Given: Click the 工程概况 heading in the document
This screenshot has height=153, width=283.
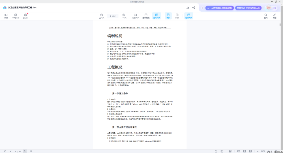Looking at the screenshot, I should 115,67.
